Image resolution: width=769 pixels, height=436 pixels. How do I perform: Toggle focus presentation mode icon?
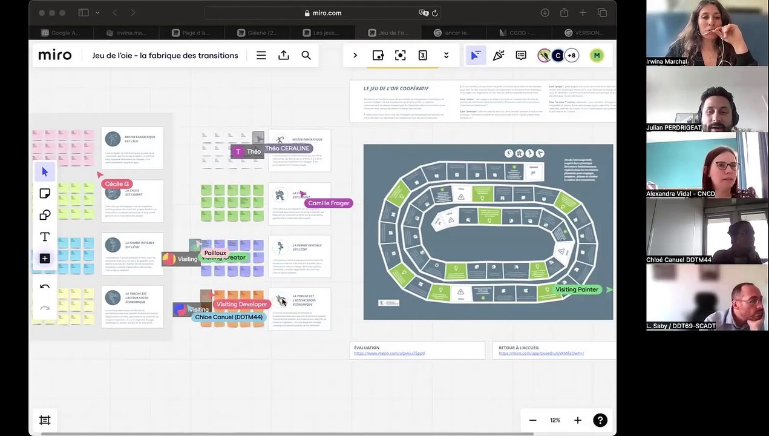click(400, 56)
